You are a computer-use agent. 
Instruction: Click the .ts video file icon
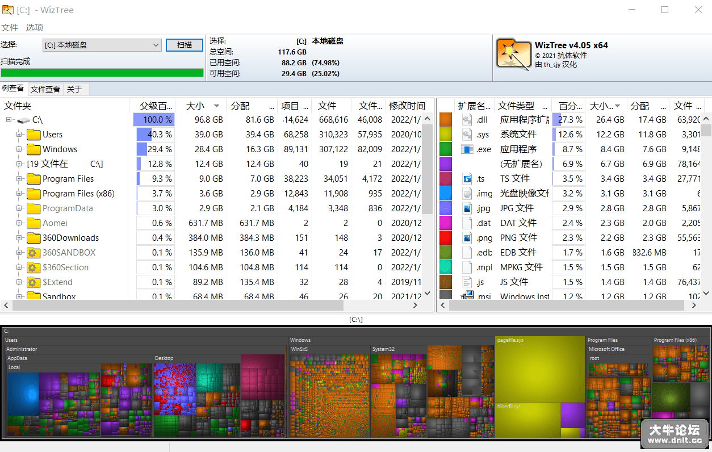[467, 179]
